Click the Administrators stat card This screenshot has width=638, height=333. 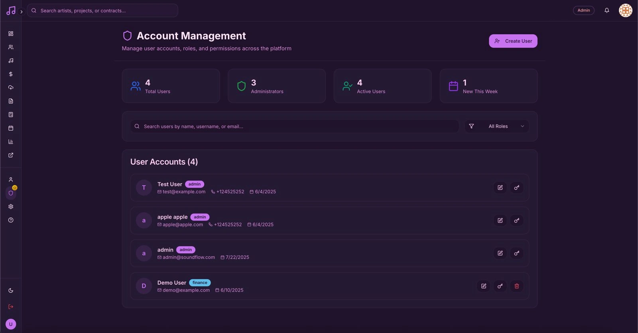(x=277, y=86)
